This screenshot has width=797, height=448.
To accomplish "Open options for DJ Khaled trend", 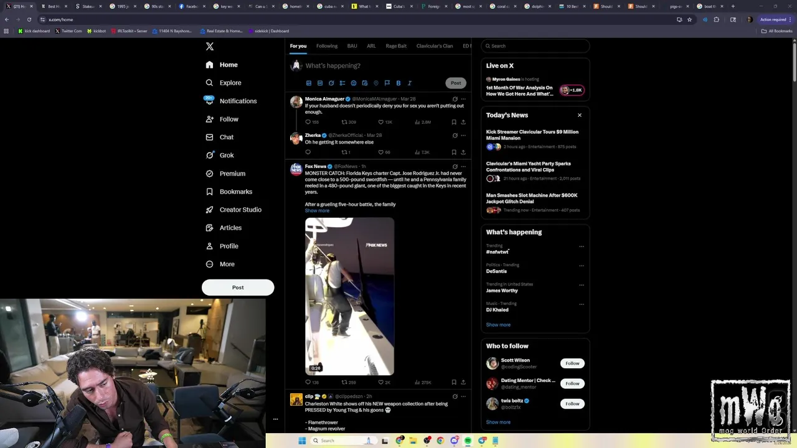I will coord(582,304).
